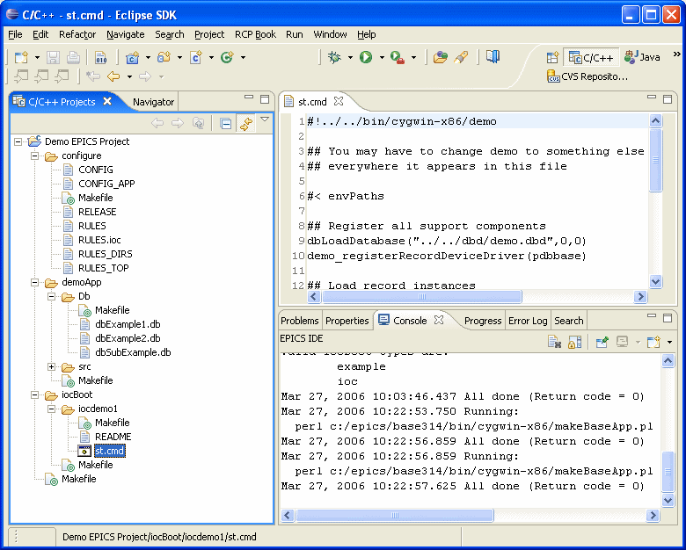
Task: Open the Navigate menu
Action: pyautogui.click(x=126, y=34)
